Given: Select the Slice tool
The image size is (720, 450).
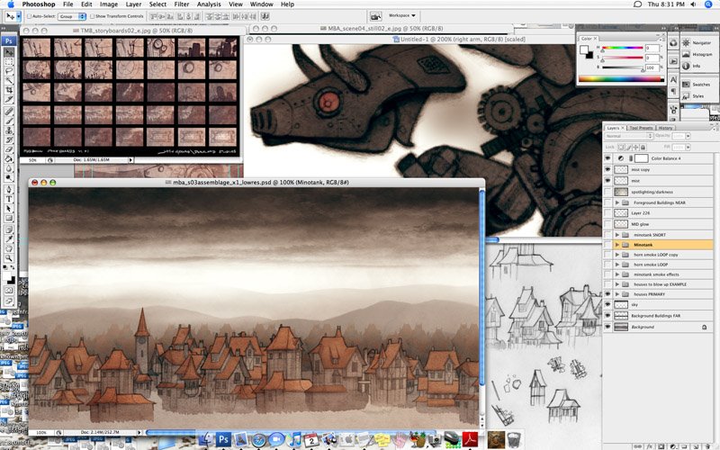Looking at the screenshot, I should pos(9,100).
